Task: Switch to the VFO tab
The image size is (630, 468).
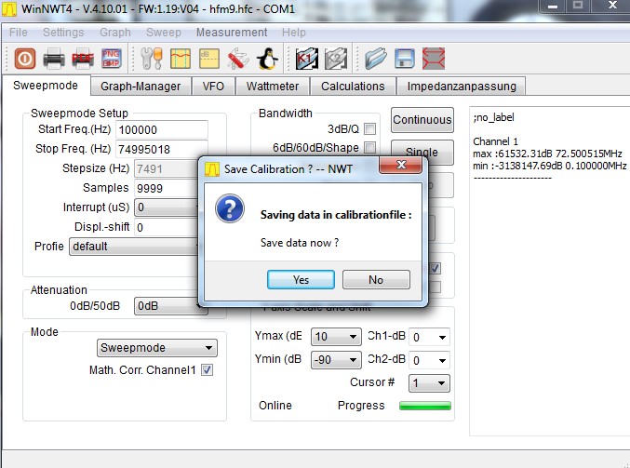Action: pos(213,86)
